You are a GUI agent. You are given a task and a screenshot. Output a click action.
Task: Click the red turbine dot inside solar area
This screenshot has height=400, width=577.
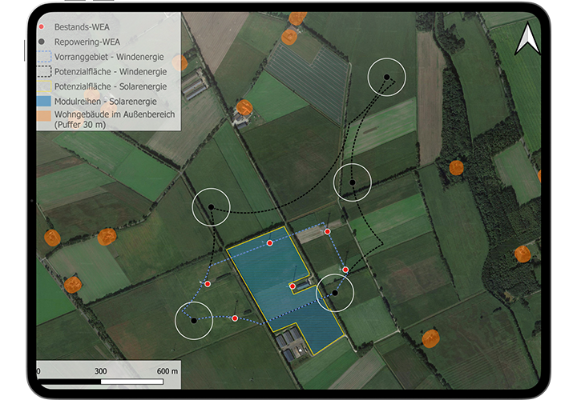coord(293,286)
